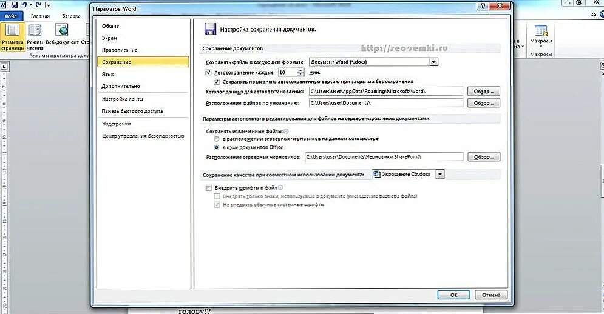Click Внедрять только знаки checkbox
Screen dimensions: 604x314
tap(217, 196)
